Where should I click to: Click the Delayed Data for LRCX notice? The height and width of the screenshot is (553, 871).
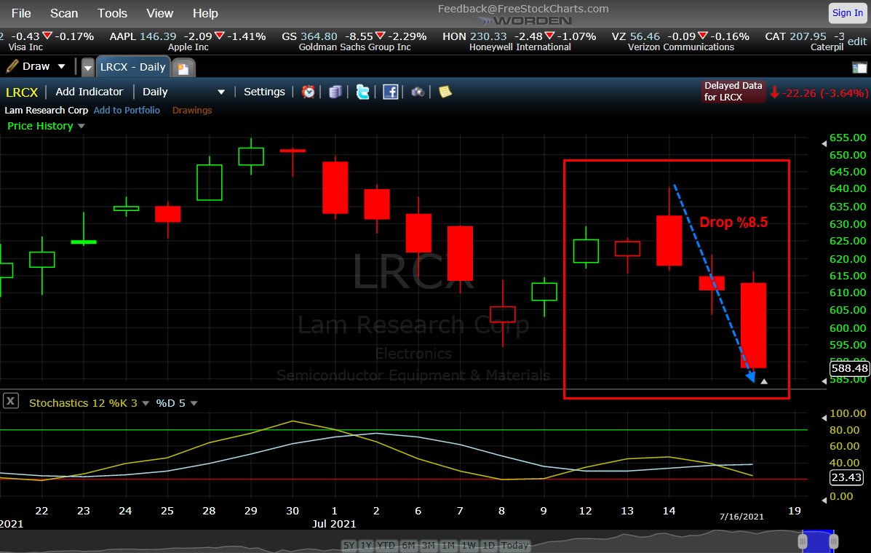point(733,91)
